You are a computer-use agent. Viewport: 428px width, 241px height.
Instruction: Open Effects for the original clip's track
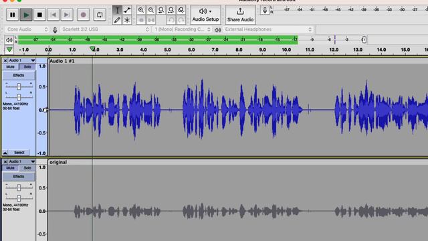(x=19, y=177)
